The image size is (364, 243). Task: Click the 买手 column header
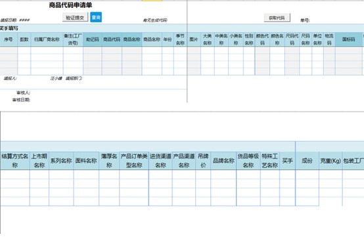(287, 161)
